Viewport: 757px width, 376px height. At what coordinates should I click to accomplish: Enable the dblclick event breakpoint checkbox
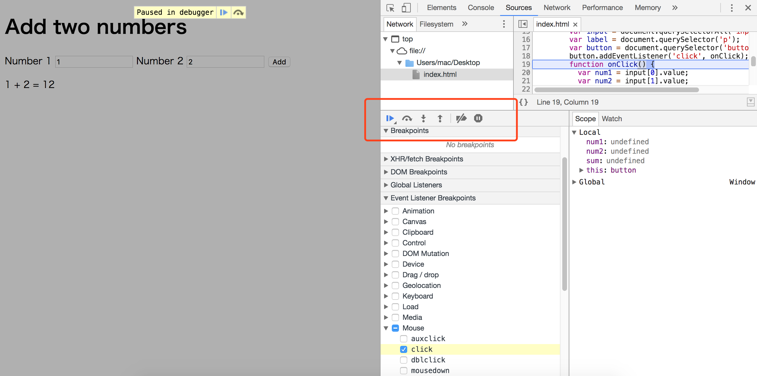click(x=404, y=360)
